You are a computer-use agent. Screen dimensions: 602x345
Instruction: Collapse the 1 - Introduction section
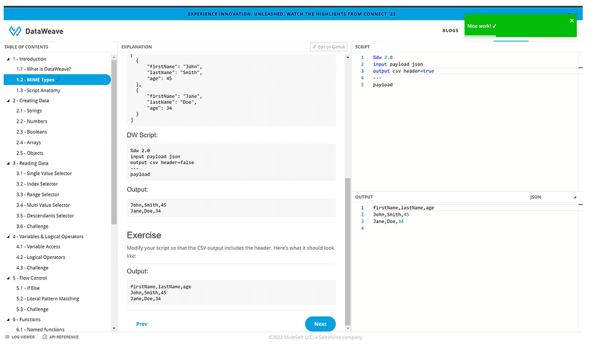tap(8, 59)
